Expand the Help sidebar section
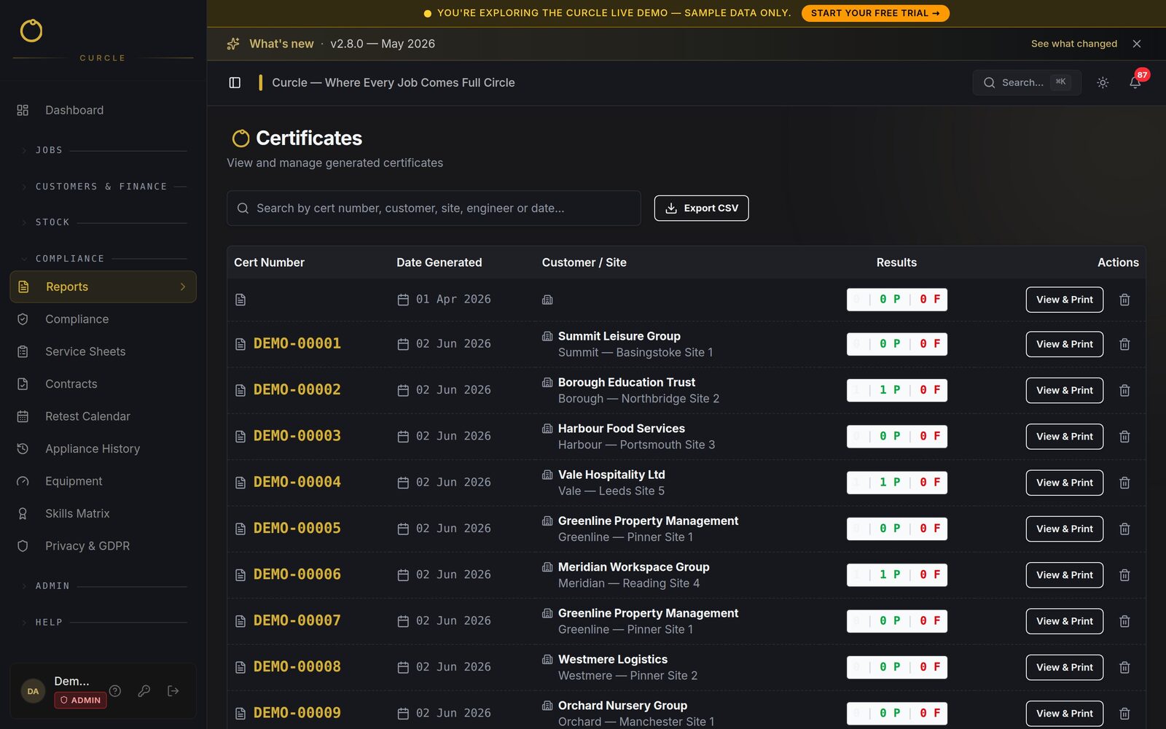The height and width of the screenshot is (729, 1166). pos(103,623)
